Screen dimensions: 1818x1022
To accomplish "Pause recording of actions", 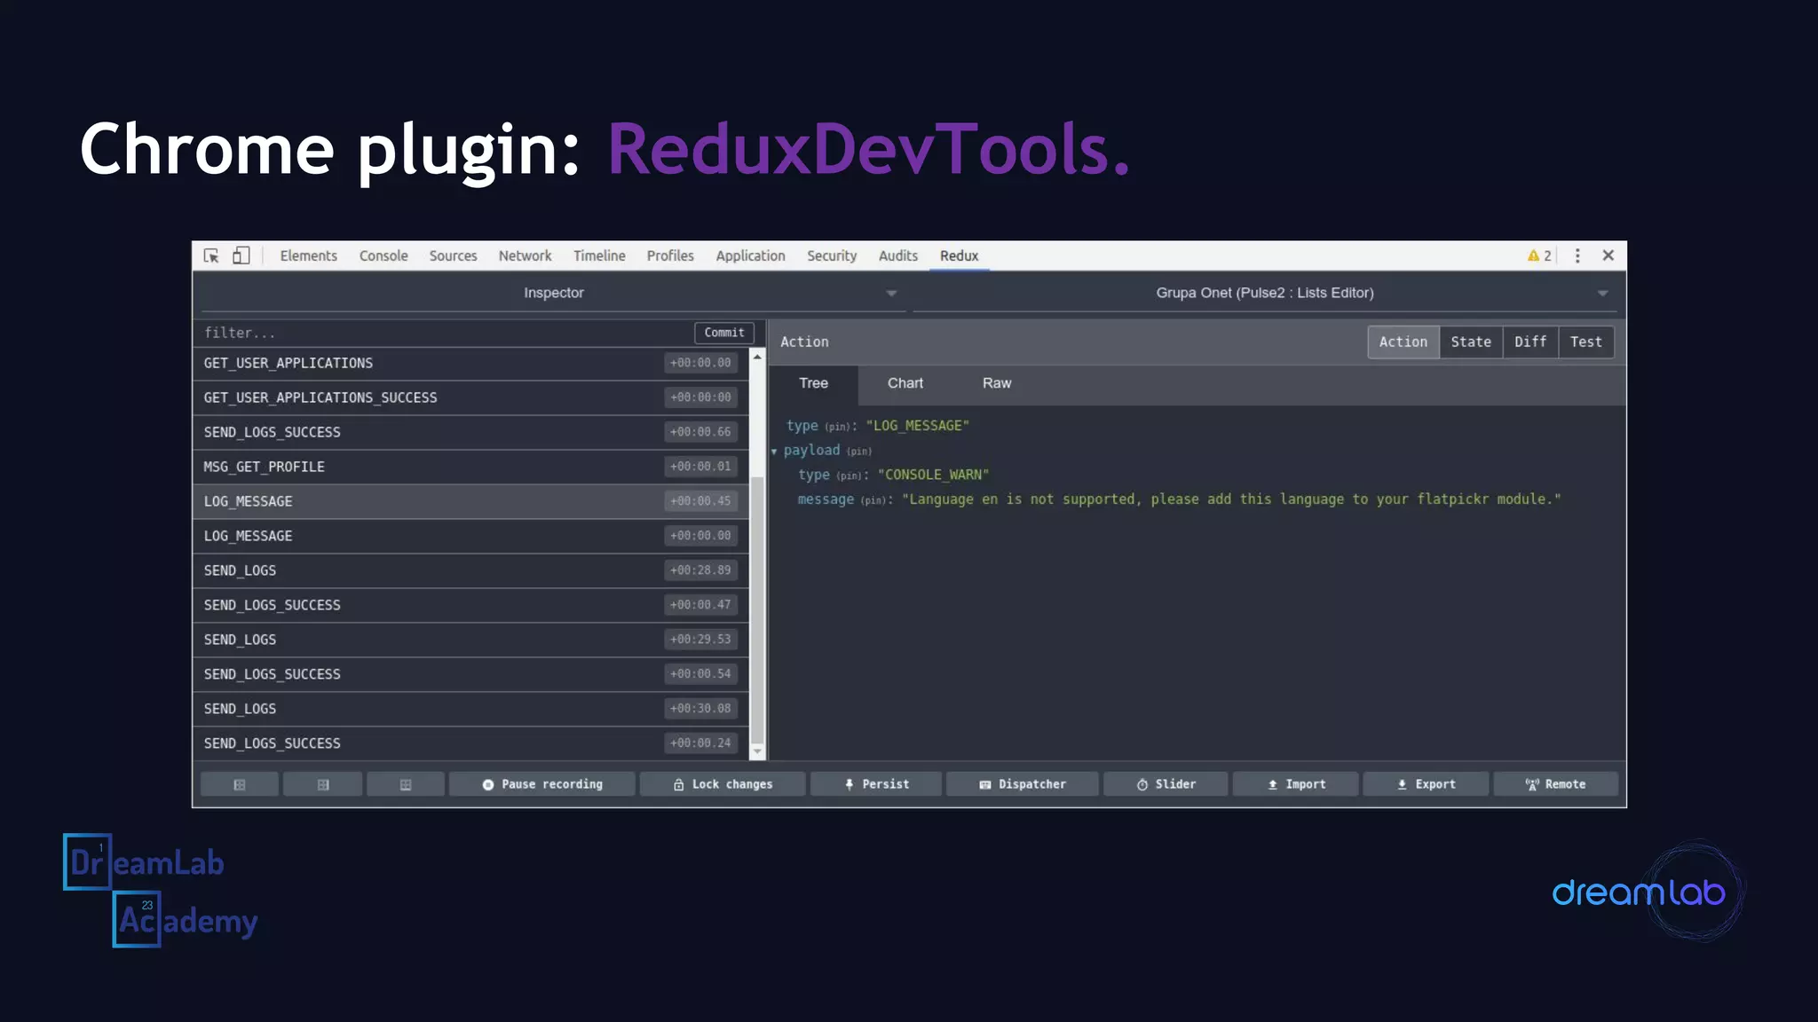I will click(542, 784).
